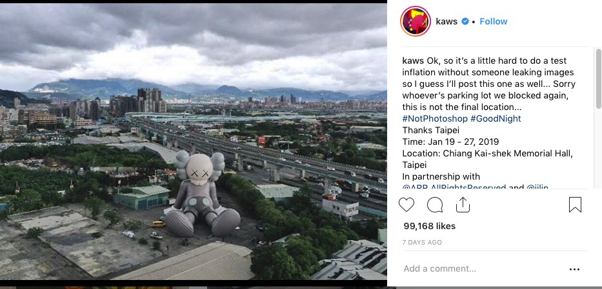Viewport: 602px width, 289px height.
Task: Open more options three-dot menu
Action: coord(574,270)
